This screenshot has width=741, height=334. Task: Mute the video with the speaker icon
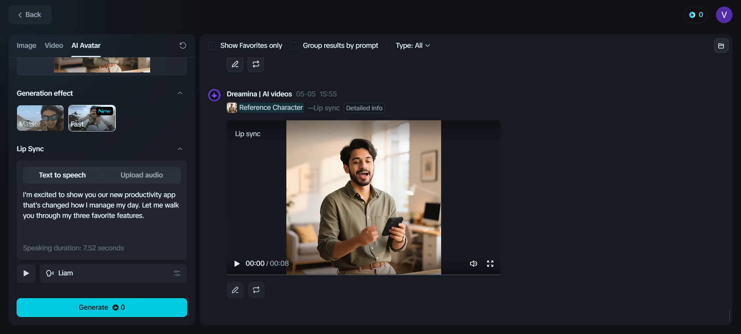click(474, 264)
